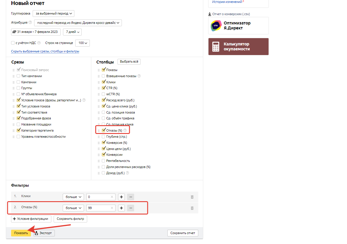Add a value with plus in the Отказы filter row

[x=122, y=208]
